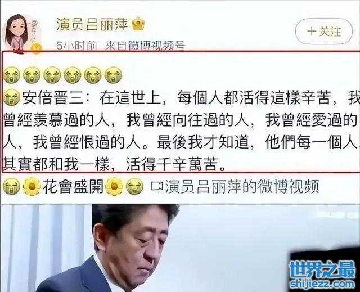The height and width of the screenshot is (292, 360).
Task: Tap the video camera icon before link
Action: 157,186
